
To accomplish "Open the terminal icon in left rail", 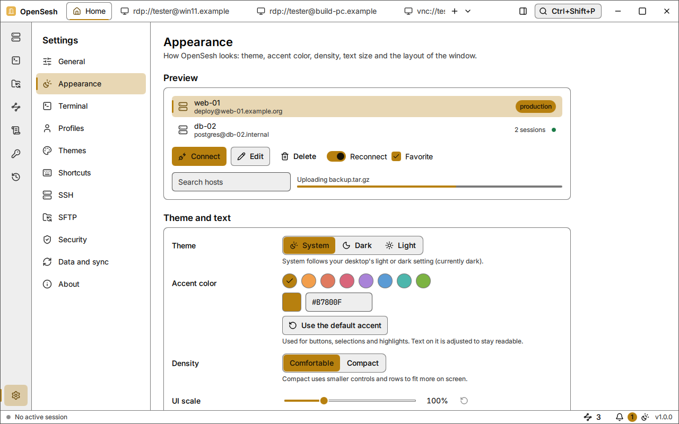I will (x=16, y=60).
